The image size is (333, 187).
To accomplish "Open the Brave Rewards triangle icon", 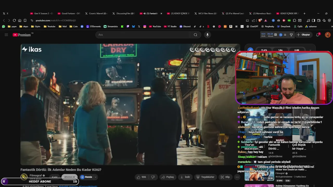I will [266, 21].
